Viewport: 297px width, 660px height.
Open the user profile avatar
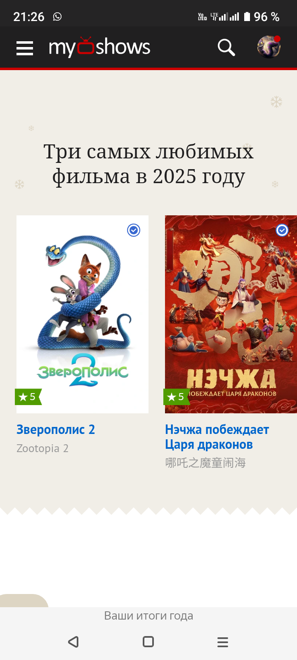[269, 47]
